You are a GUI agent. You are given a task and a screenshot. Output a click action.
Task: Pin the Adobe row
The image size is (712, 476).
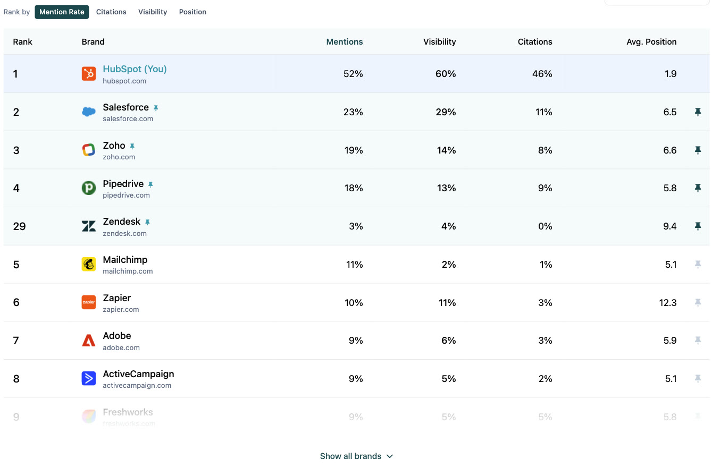pos(698,341)
